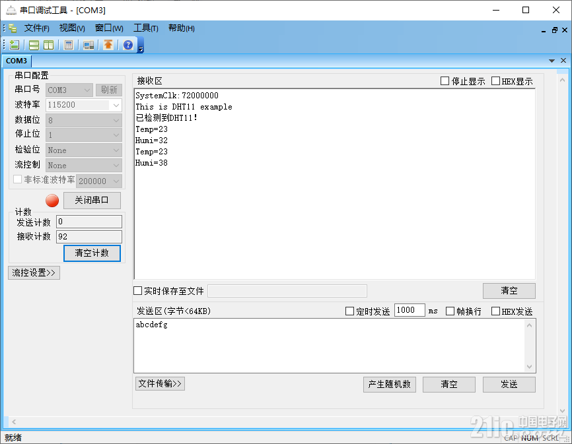Click the red port status indicator

coord(52,201)
